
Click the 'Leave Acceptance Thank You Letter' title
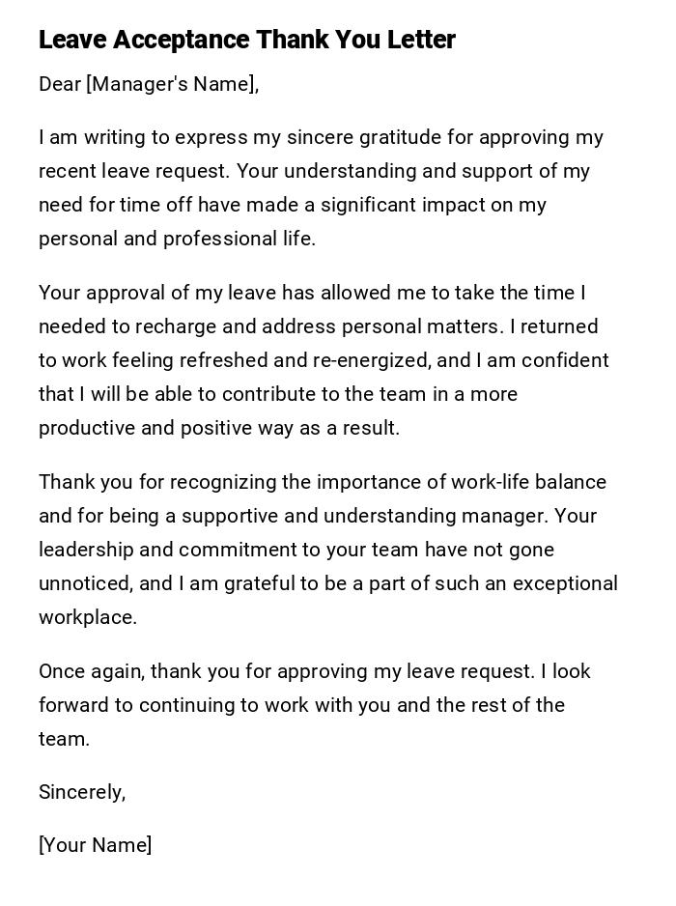tap(246, 40)
